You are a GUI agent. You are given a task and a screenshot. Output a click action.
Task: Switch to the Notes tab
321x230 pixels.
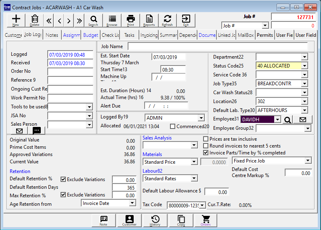pyautogui.click(x=52, y=35)
